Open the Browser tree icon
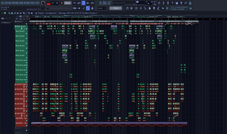 (x=145, y=8)
